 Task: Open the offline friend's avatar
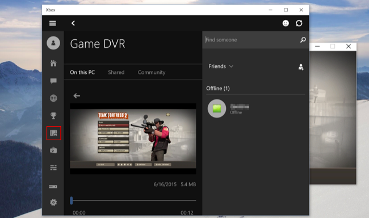tap(217, 108)
